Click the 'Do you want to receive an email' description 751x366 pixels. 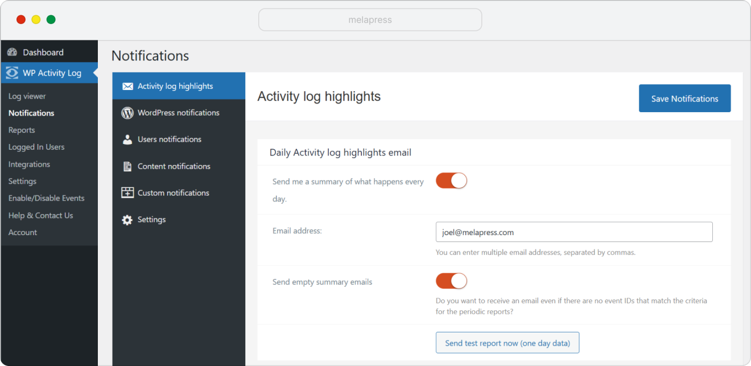pos(571,306)
